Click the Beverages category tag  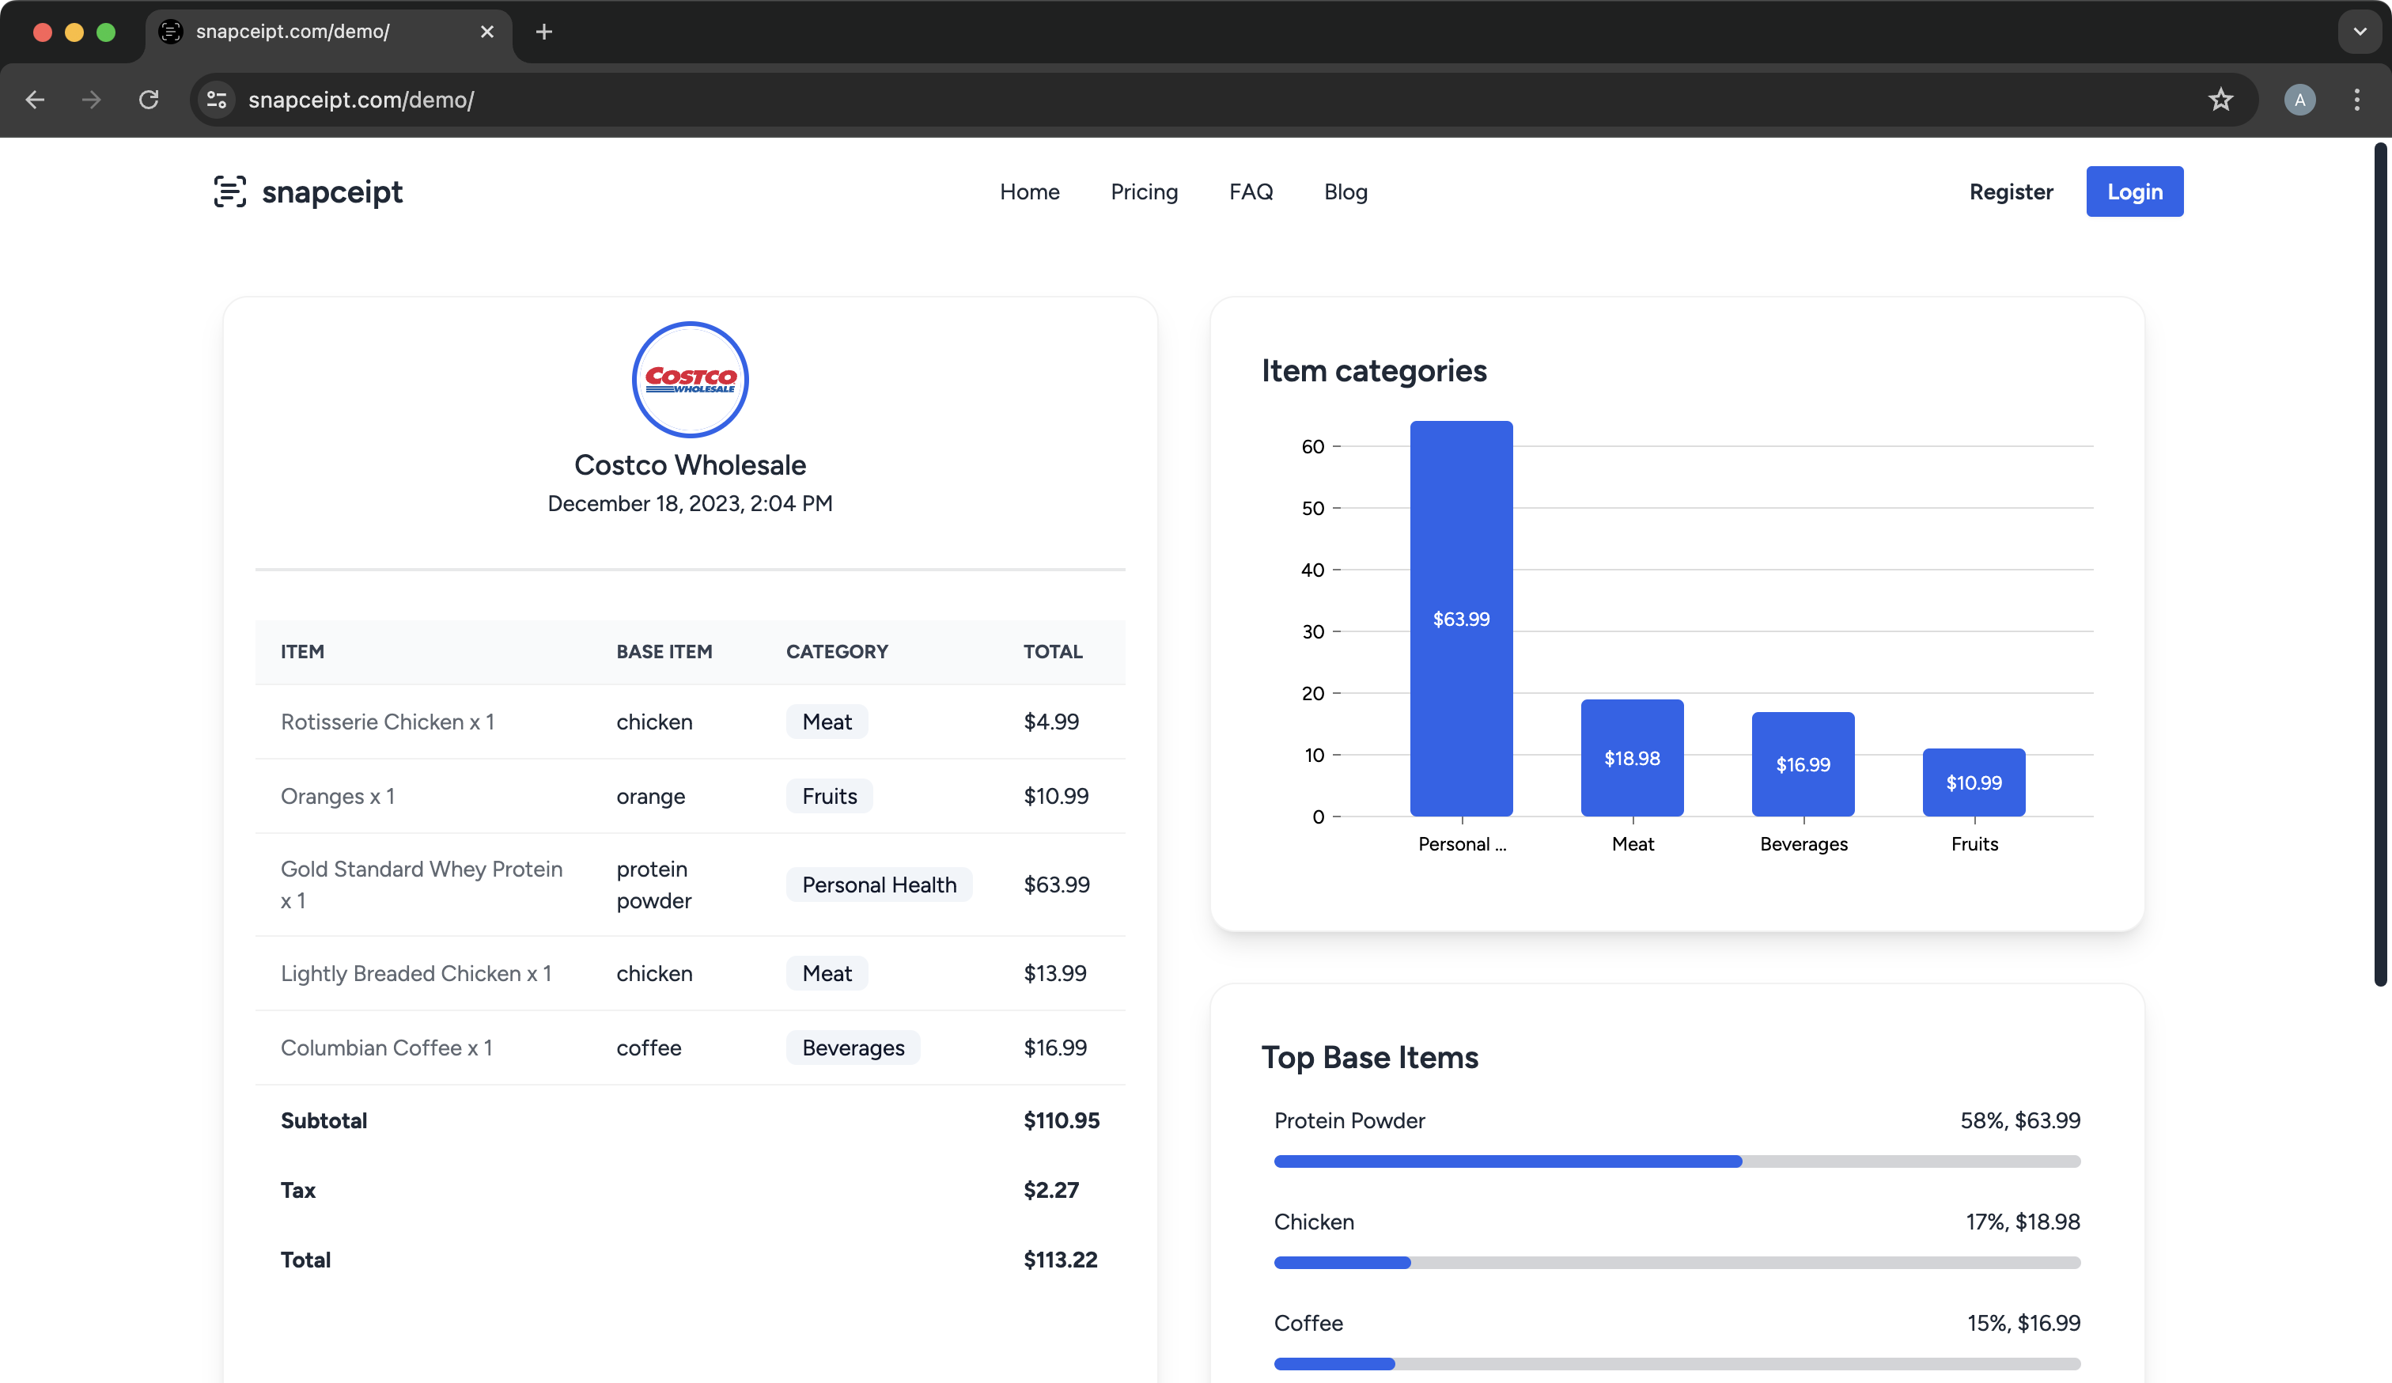click(x=853, y=1048)
